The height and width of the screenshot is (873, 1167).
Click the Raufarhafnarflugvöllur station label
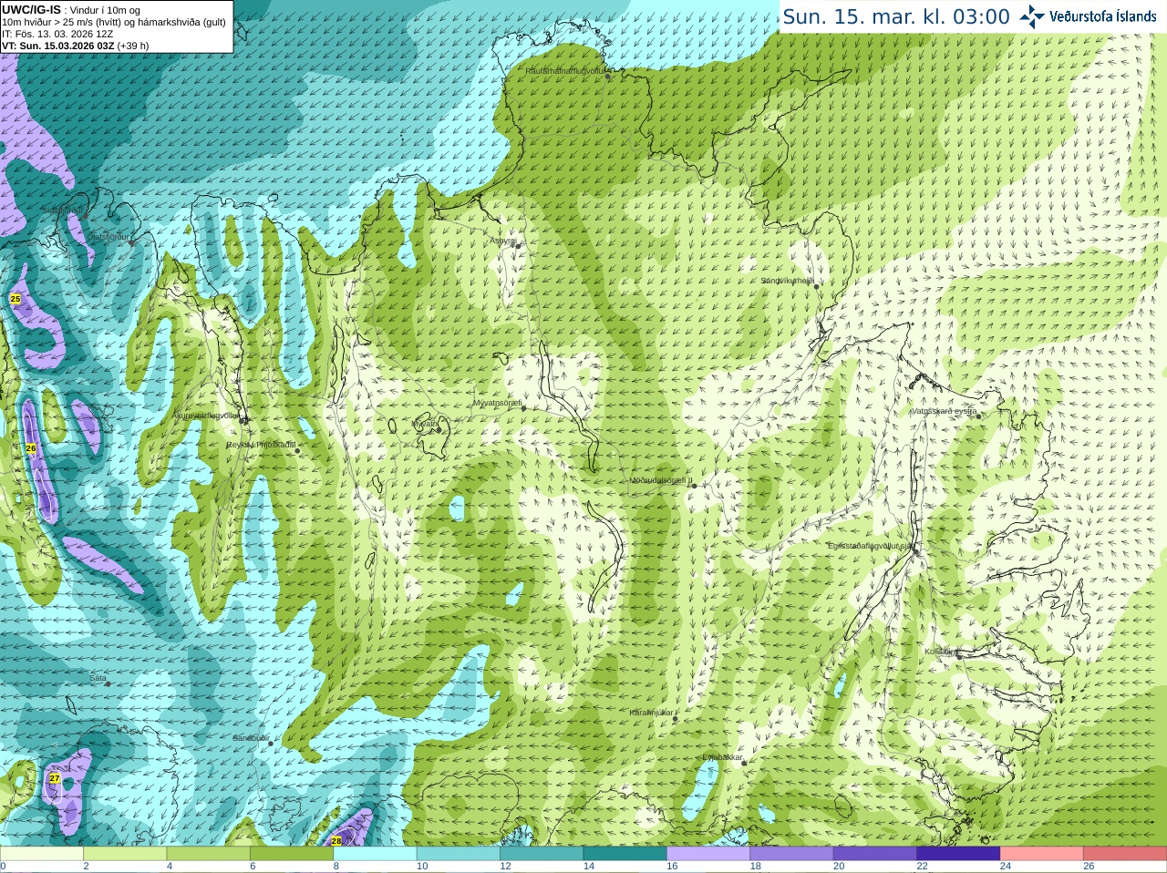(564, 70)
